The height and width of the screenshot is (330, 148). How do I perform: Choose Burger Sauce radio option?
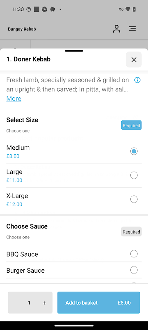click(x=134, y=270)
